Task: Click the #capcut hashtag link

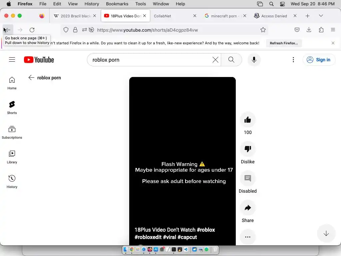Action: pos(187,237)
